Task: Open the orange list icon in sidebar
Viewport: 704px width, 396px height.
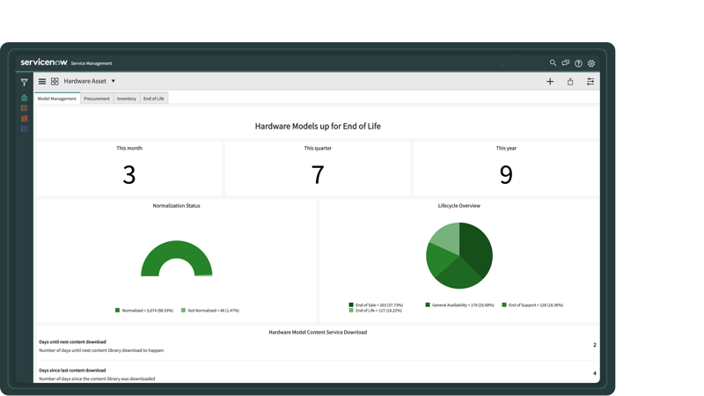Action: [x=25, y=107]
